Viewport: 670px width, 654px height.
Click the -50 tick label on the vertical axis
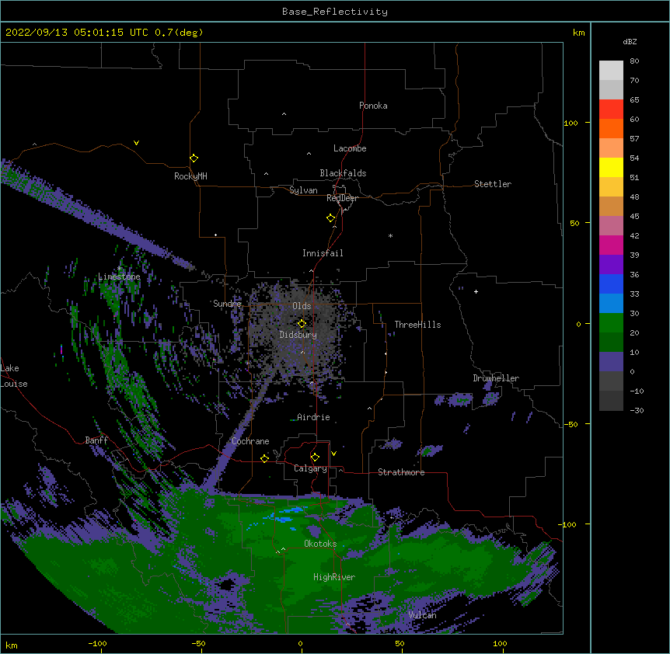pyautogui.click(x=571, y=424)
